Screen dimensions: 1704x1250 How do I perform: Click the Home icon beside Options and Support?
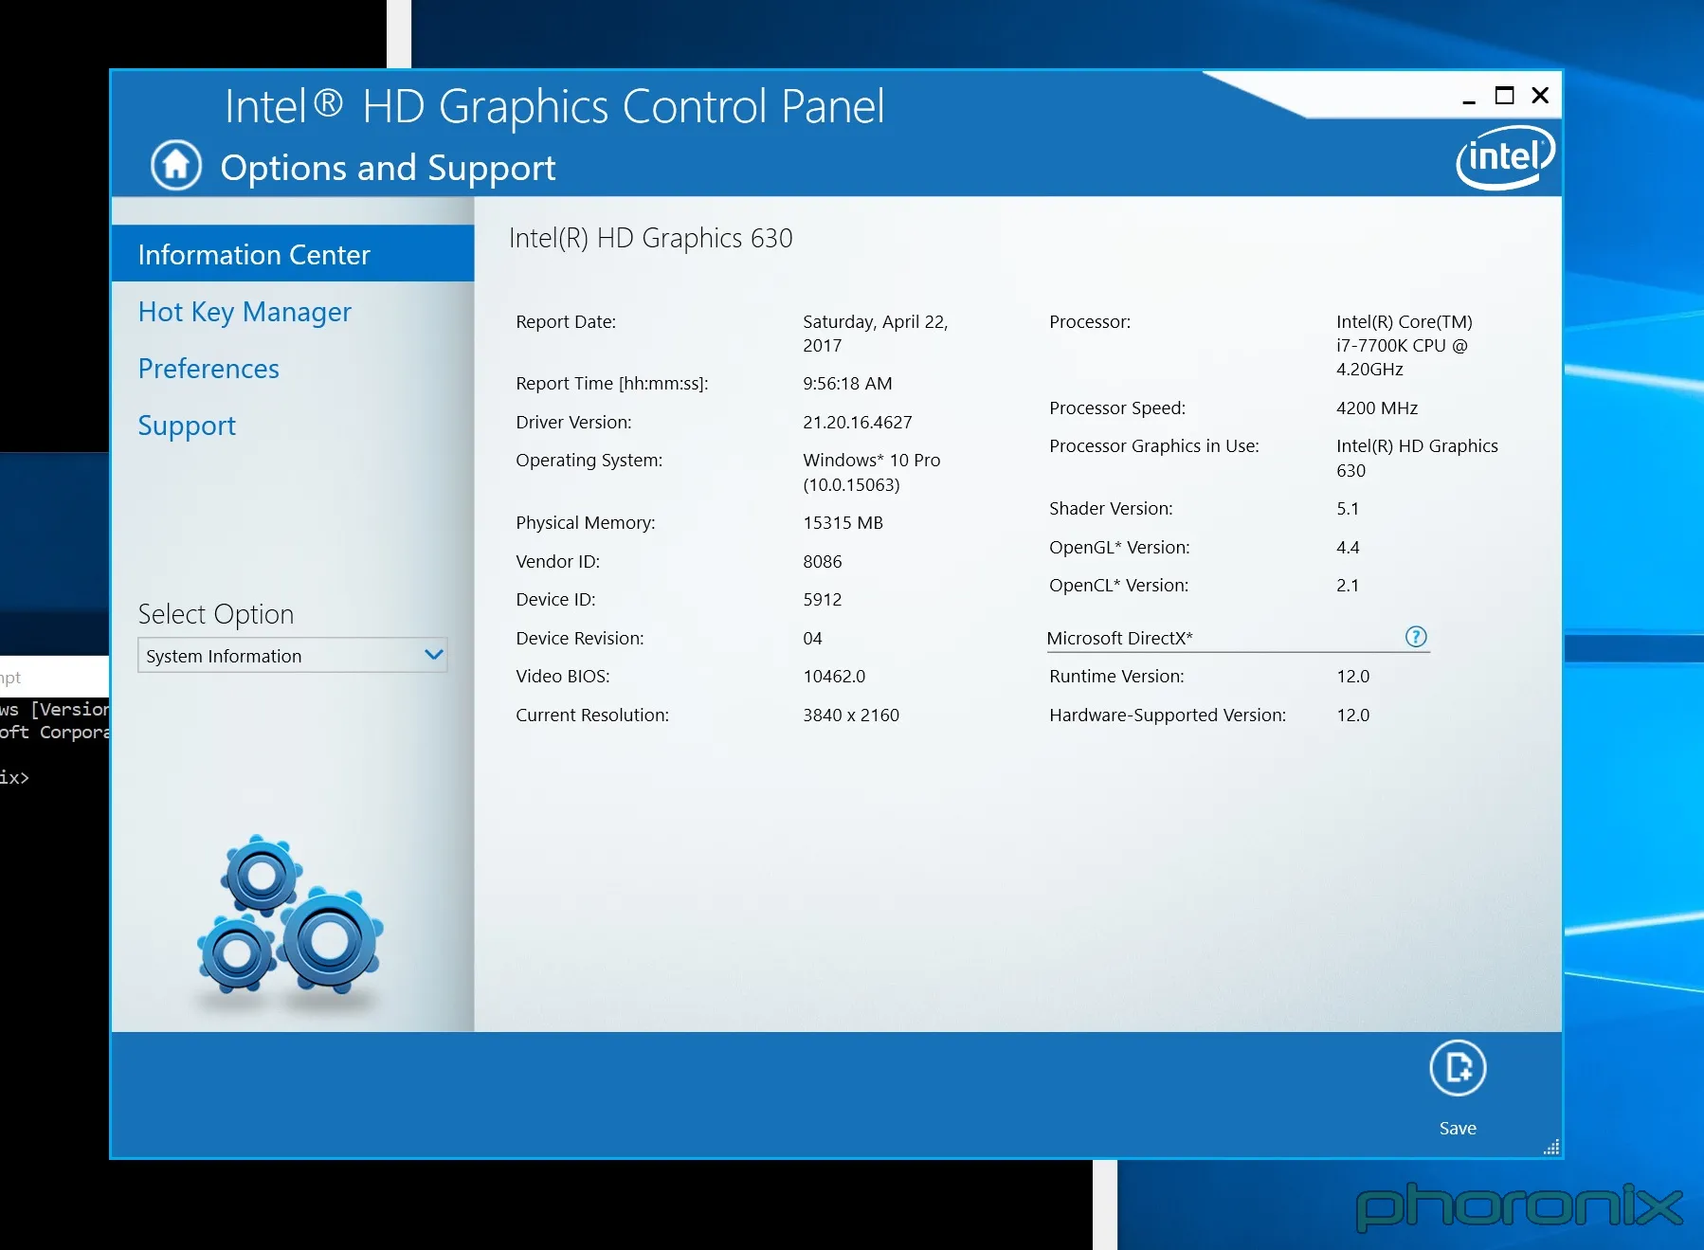click(x=176, y=166)
